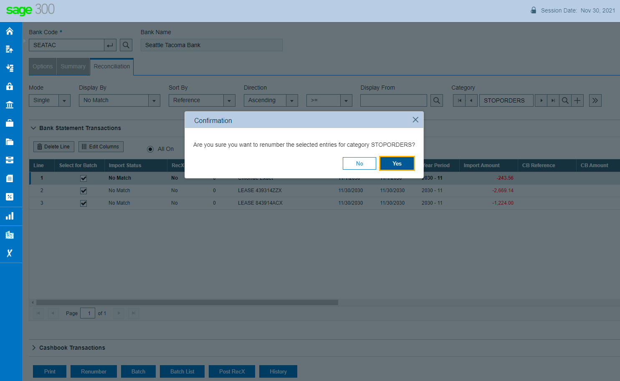The image size is (620, 381).
Task: Select the Reconciliation tab
Action: pyautogui.click(x=112, y=67)
